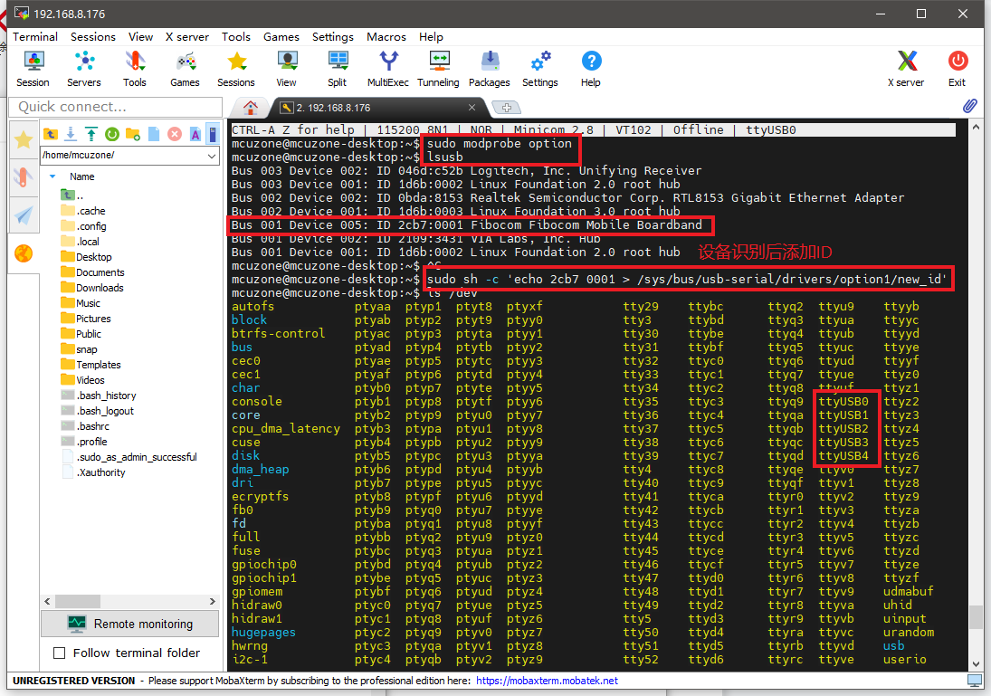Image resolution: width=991 pixels, height=696 pixels.
Task: Click the red delete file icon
Action: (x=175, y=134)
